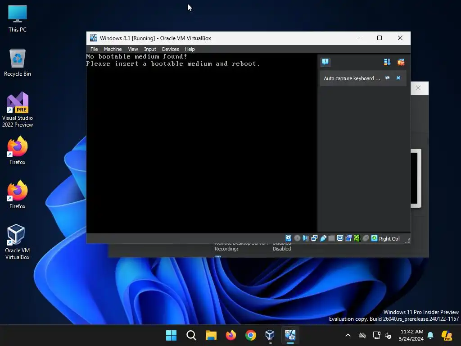This screenshot has width=461, height=346.
Task: Click the hard disk activity status icon
Action: coord(289,238)
